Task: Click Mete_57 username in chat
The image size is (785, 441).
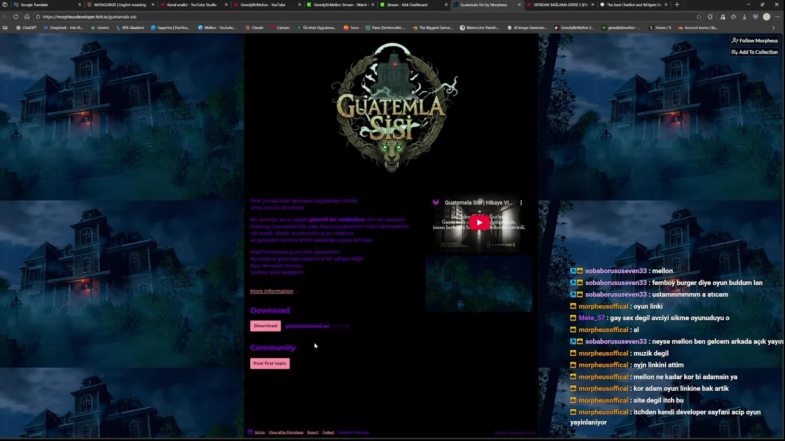Action: coord(591,318)
